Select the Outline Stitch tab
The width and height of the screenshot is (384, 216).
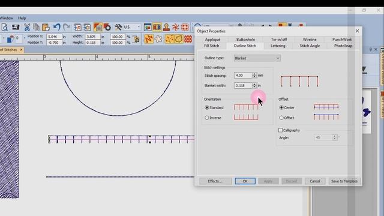245,46
